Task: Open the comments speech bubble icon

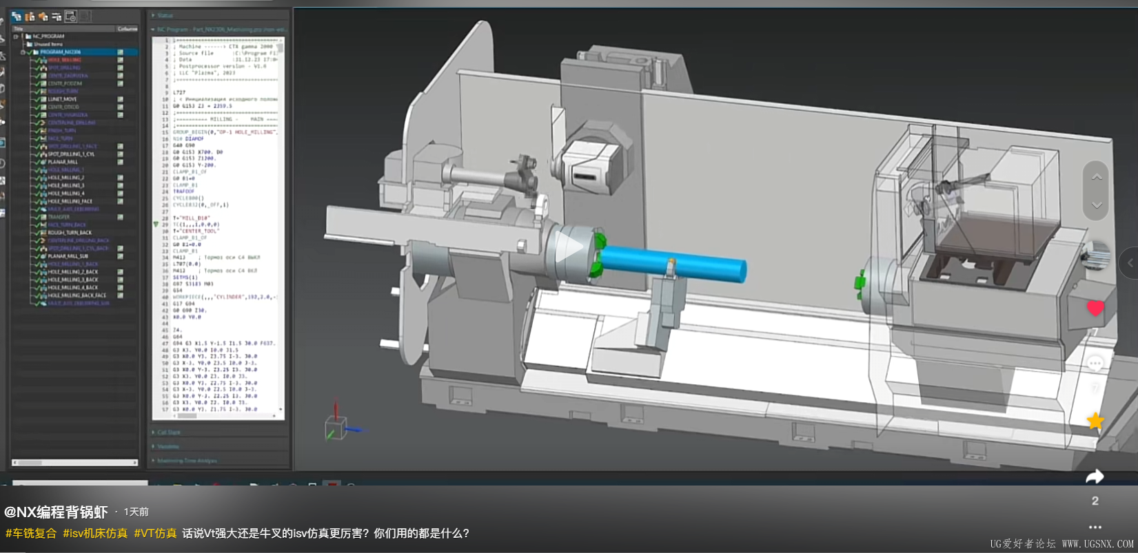Action: 1095,363
